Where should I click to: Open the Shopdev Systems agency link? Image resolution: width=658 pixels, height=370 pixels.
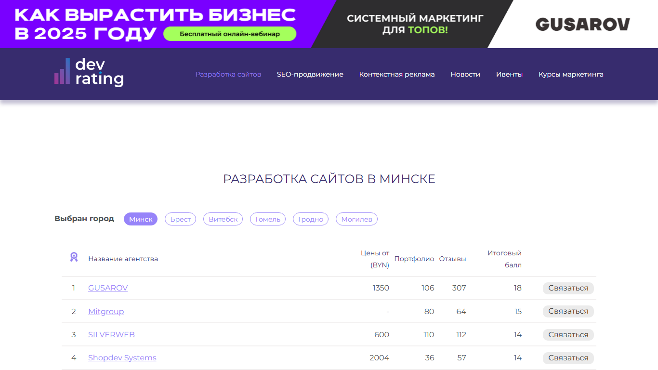(122, 357)
